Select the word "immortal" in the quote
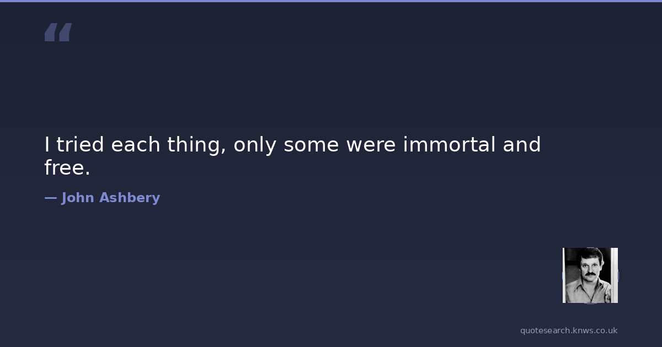This screenshot has width=662, height=347. (449, 145)
